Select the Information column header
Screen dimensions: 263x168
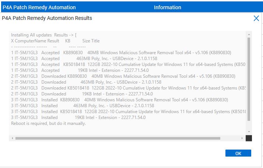coord(167,7)
